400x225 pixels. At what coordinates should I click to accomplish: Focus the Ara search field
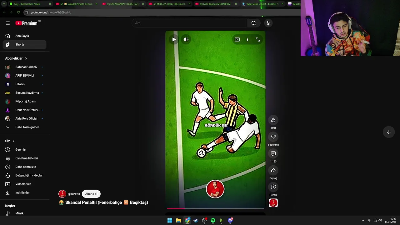[189, 23]
